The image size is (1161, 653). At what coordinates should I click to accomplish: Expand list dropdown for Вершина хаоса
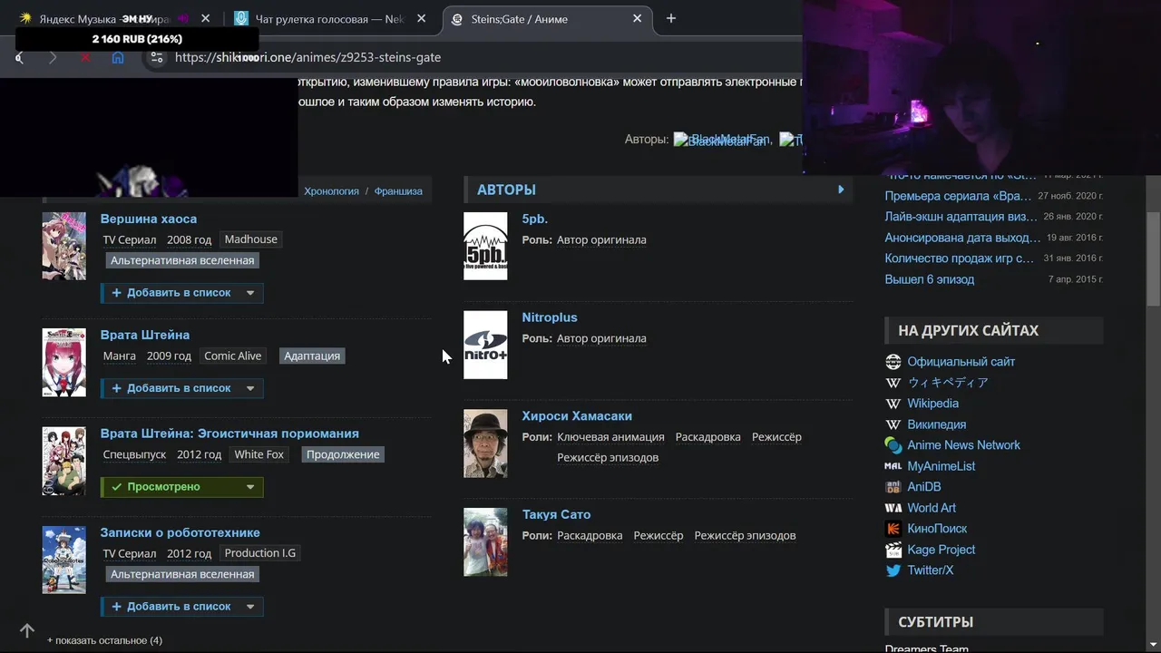(250, 293)
